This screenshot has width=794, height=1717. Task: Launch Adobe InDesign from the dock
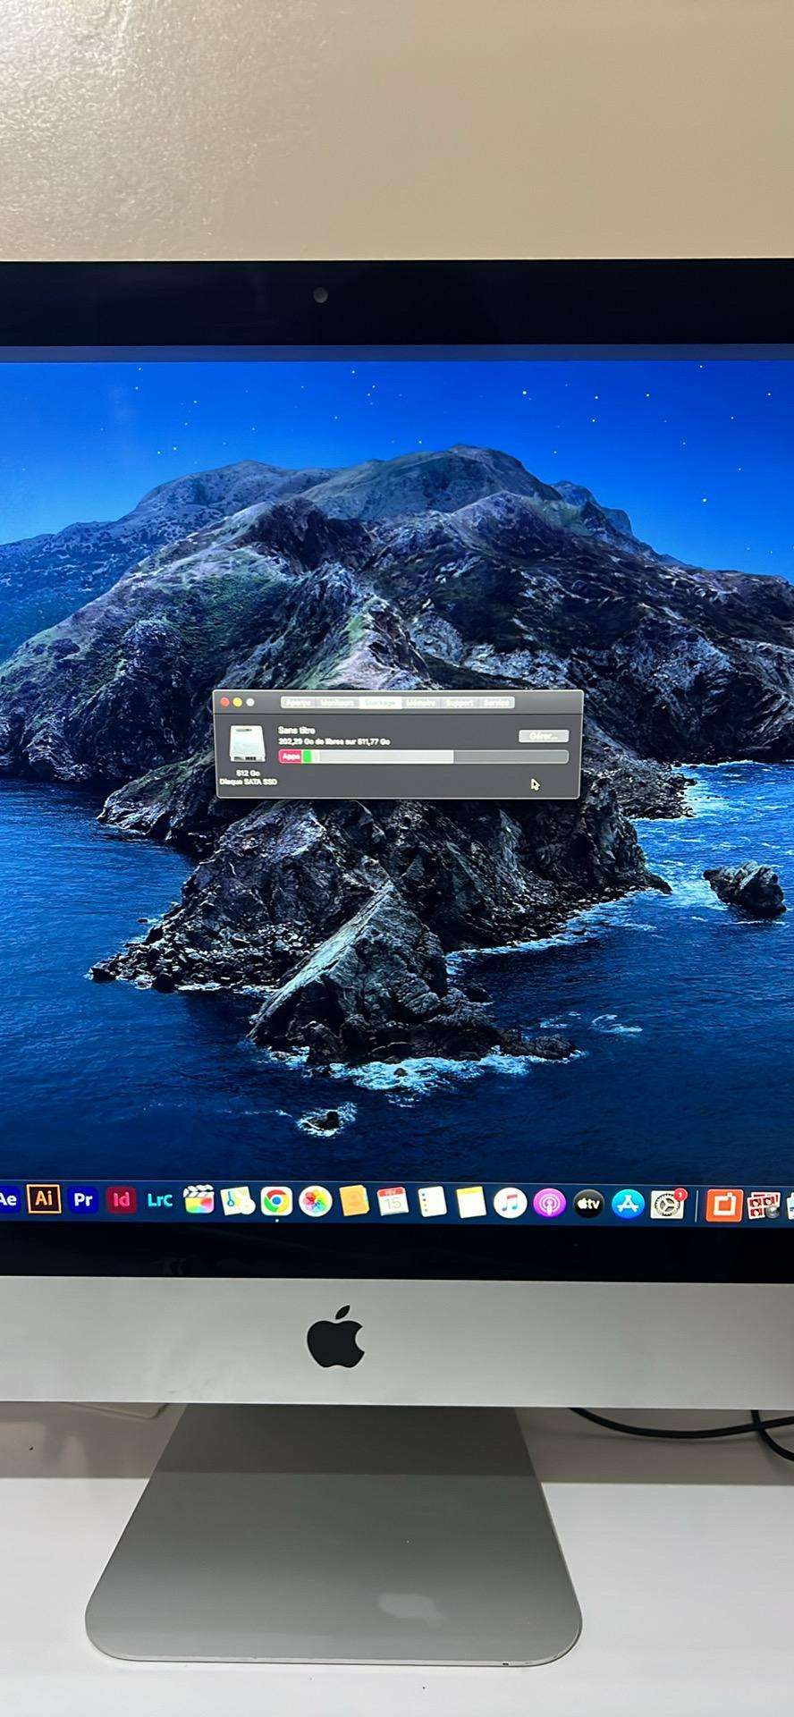click(122, 1200)
